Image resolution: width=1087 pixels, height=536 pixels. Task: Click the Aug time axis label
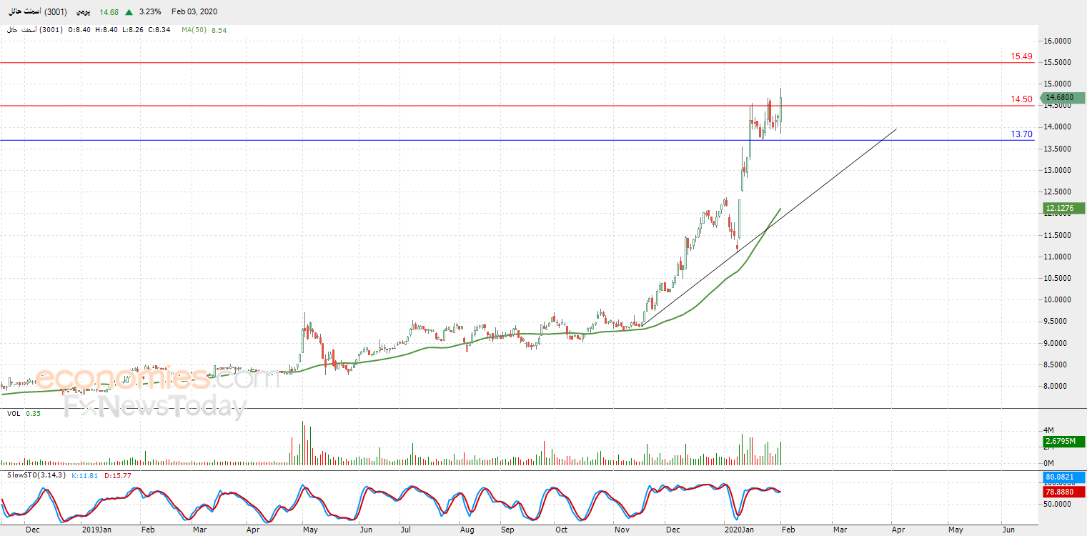pos(467,530)
